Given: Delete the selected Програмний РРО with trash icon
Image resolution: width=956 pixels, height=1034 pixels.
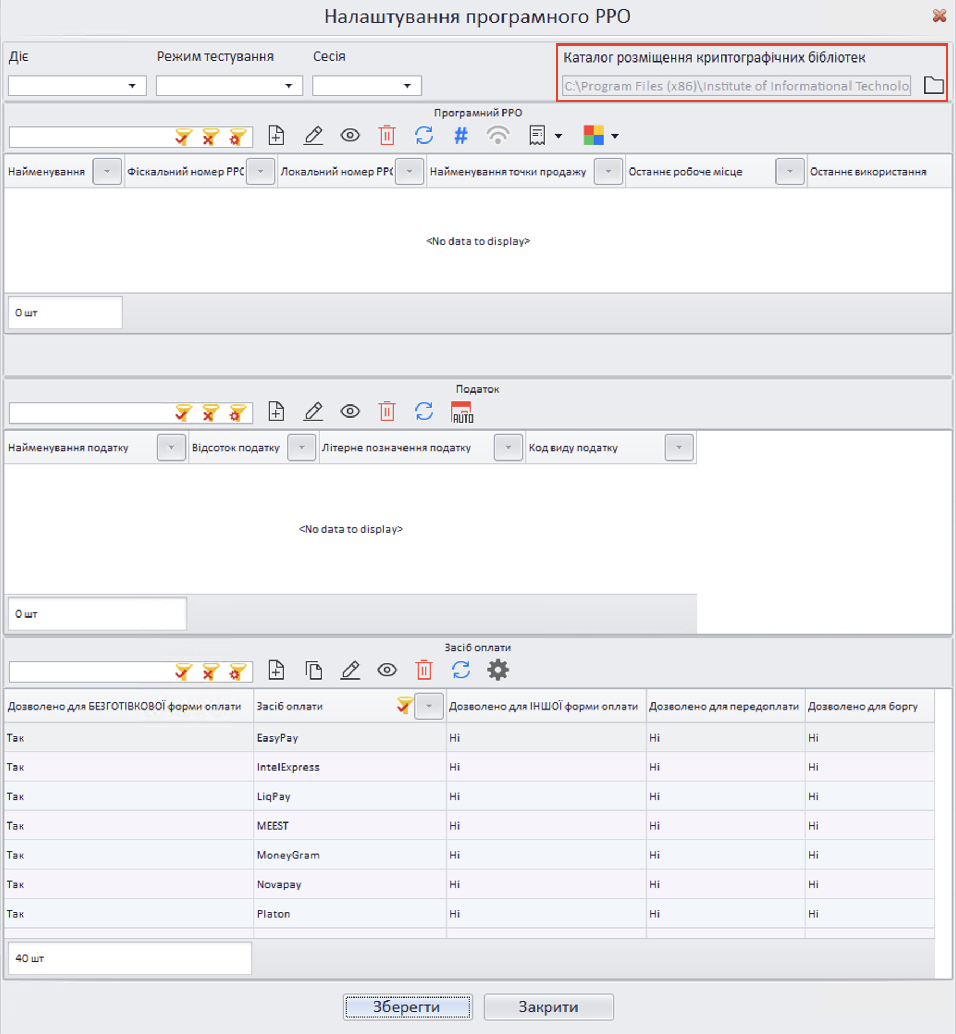Looking at the screenshot, I should pos(387,135).
